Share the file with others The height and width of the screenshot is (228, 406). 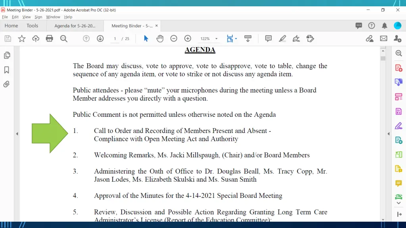pyautogui.click(x=397, y=38)
